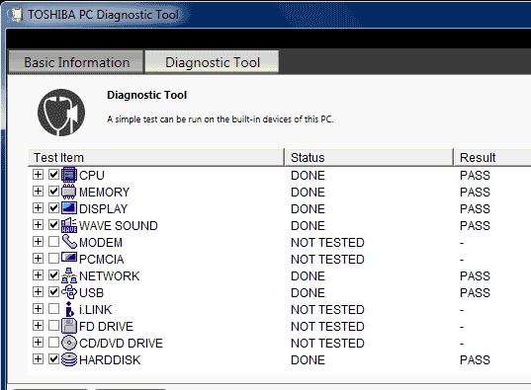Select the CD/DVD DRIVE disc icon

coord(69,343)
